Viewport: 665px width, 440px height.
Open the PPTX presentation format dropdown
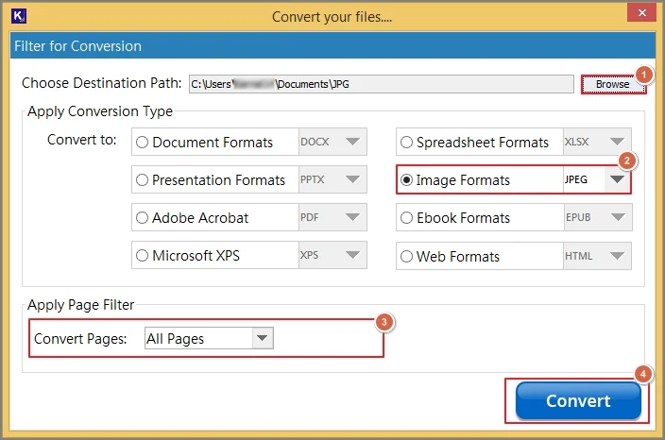(x=332, y=179)
